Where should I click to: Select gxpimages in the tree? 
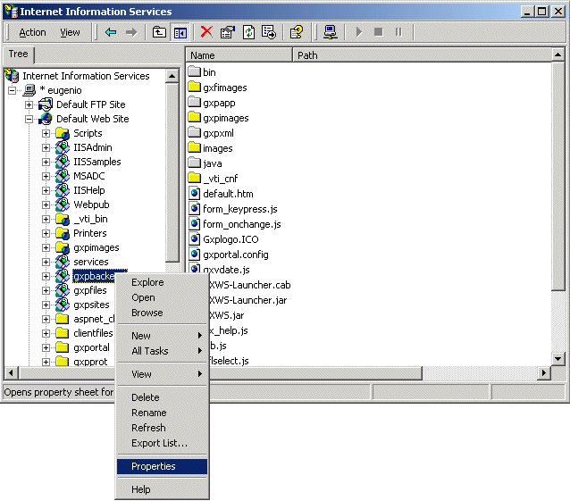tap(96, 247)
